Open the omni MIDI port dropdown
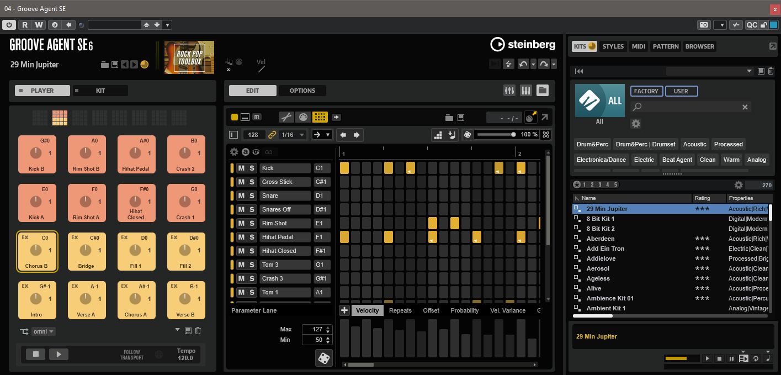The image size is (781, 375). [x=44, y=331]
